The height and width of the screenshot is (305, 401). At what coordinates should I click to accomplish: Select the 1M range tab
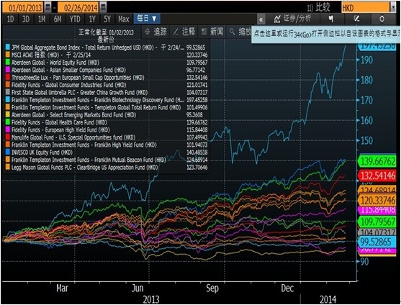42,19
